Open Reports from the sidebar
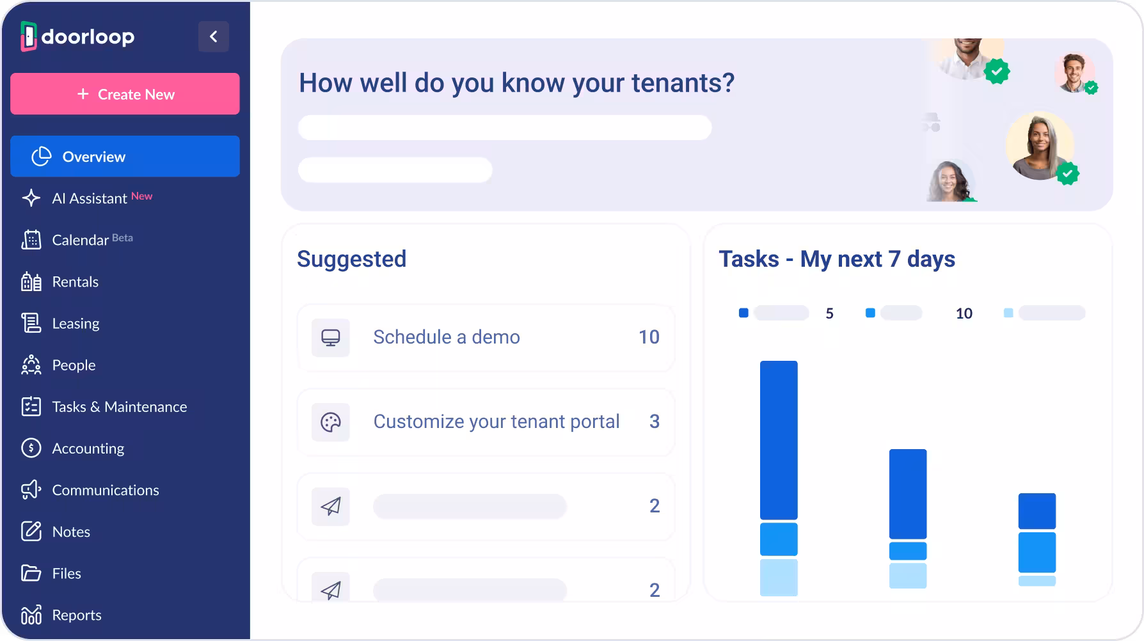 76,615
